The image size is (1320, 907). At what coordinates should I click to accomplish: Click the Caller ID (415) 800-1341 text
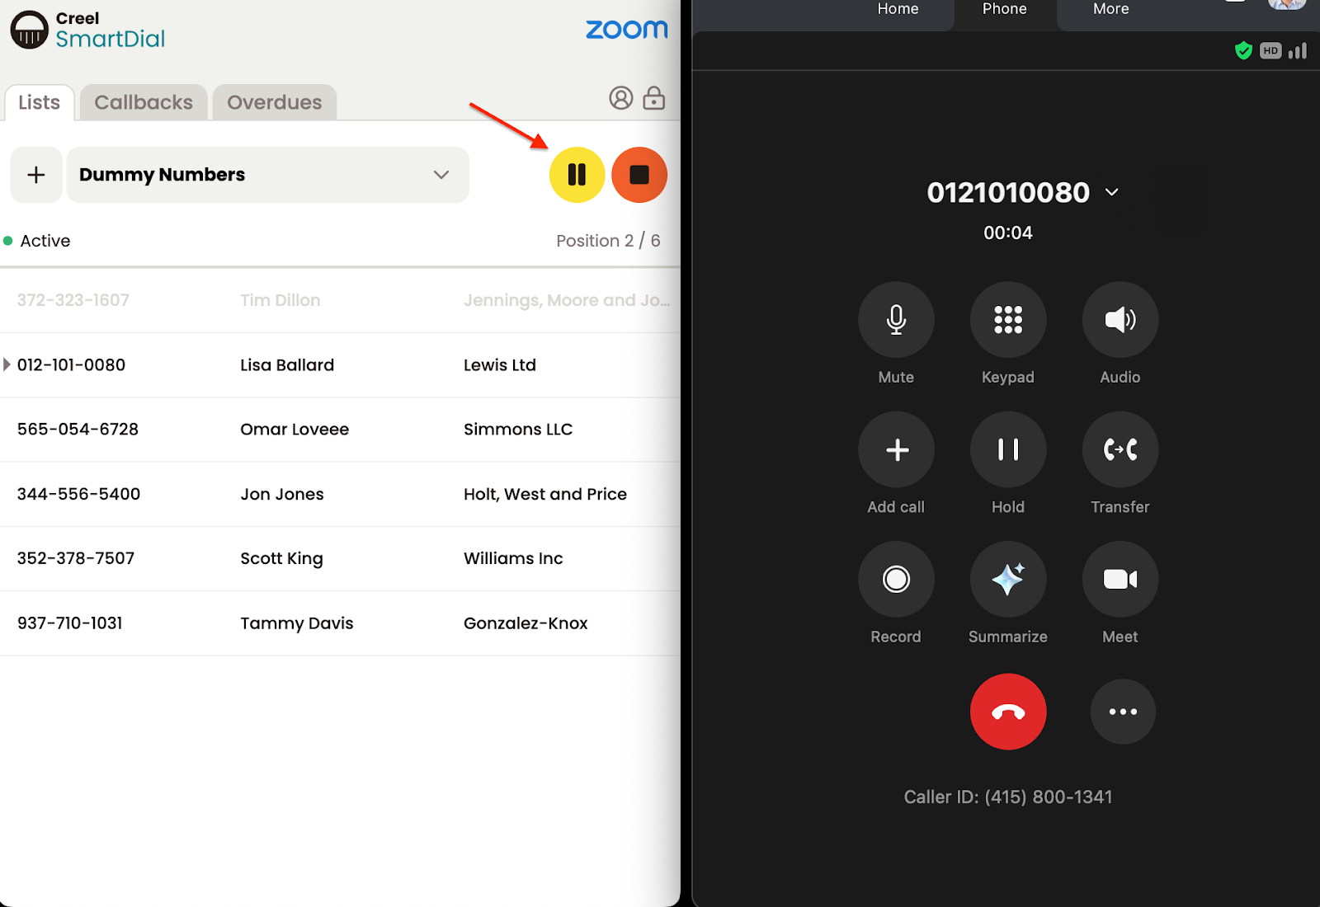click(x=1008, y=797)
